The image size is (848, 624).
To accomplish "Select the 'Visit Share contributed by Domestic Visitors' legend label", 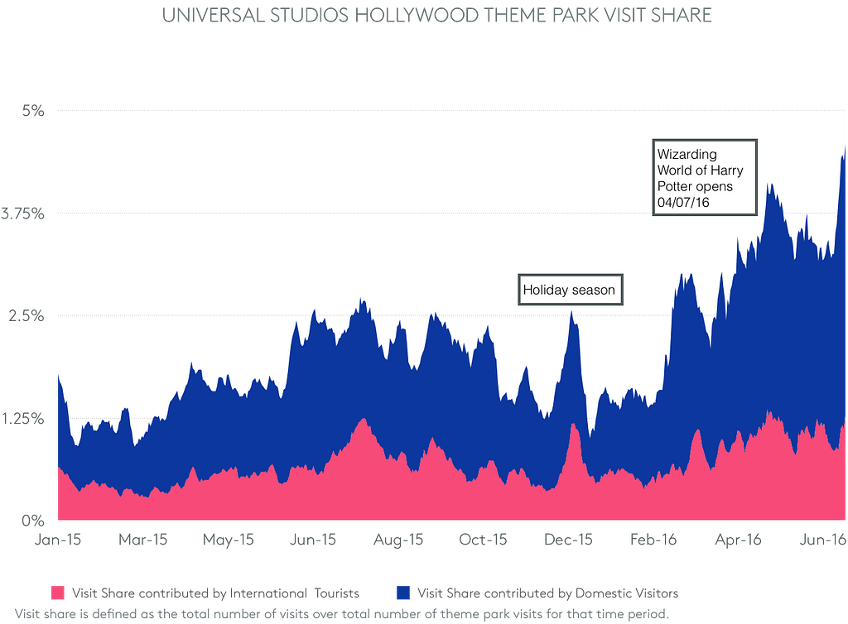I will (547, 593).
